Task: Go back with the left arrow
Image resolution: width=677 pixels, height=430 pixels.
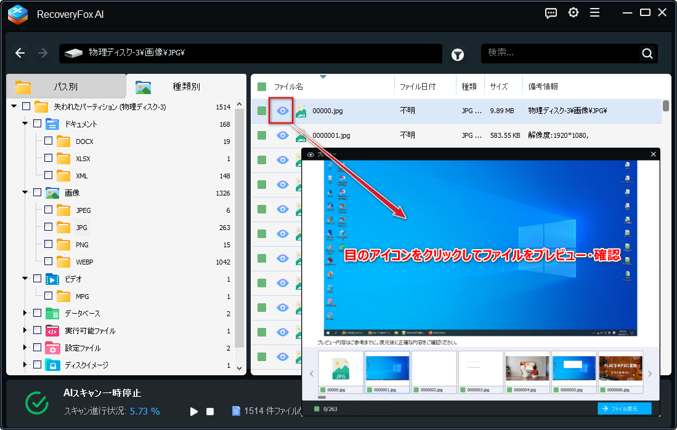Action: (20, 53)
